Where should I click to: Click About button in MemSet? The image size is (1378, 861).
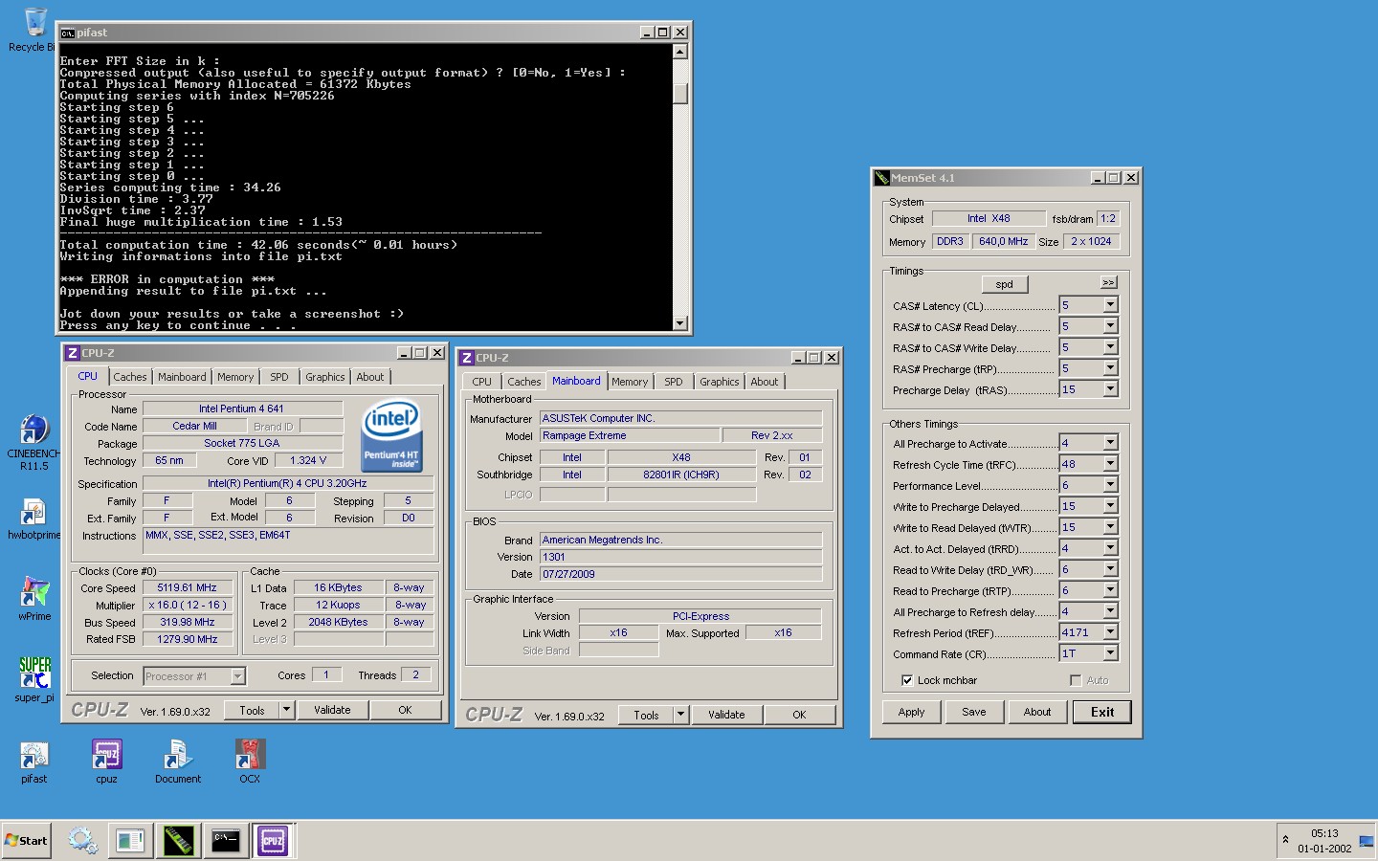[x=1037, y=712]
